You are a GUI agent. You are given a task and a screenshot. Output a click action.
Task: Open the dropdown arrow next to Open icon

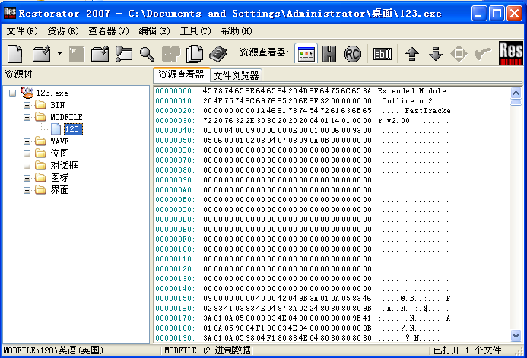coord(59,53)
